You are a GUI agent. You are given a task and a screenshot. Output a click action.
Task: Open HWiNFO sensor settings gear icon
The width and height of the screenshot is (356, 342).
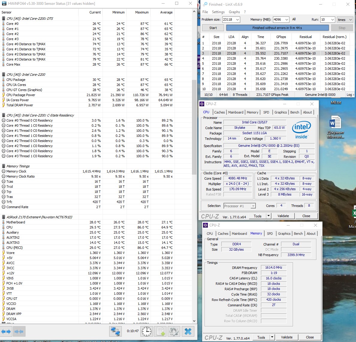click(x=174, y=332)
